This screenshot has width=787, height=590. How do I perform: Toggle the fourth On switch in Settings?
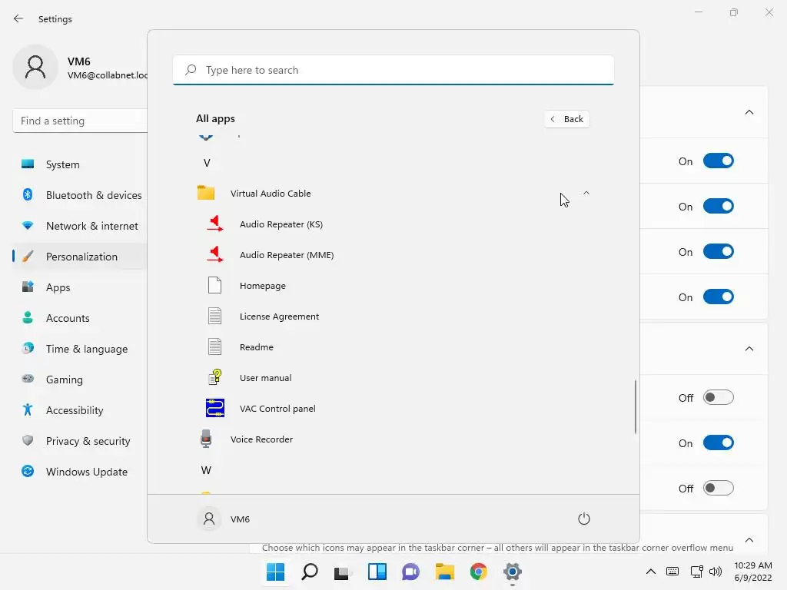coord(719,297)
